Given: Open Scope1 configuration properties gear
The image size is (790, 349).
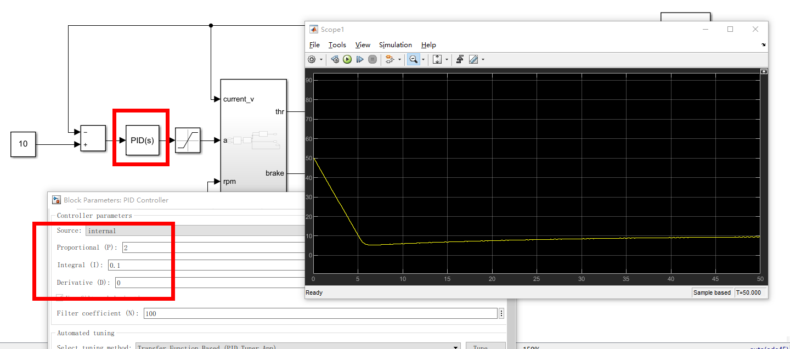Looking at the screenshot, I should pyautogui.click(x=312, y=59).
